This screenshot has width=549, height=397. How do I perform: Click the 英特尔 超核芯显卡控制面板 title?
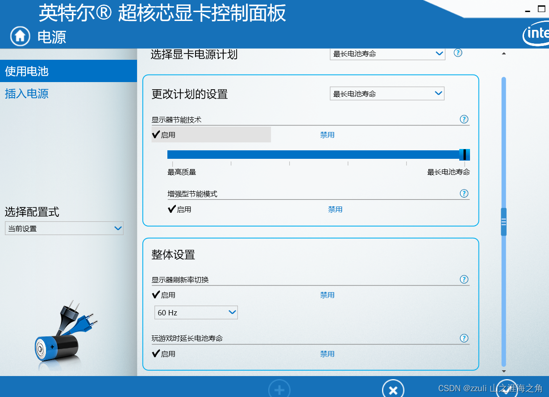tap(162, 13)
